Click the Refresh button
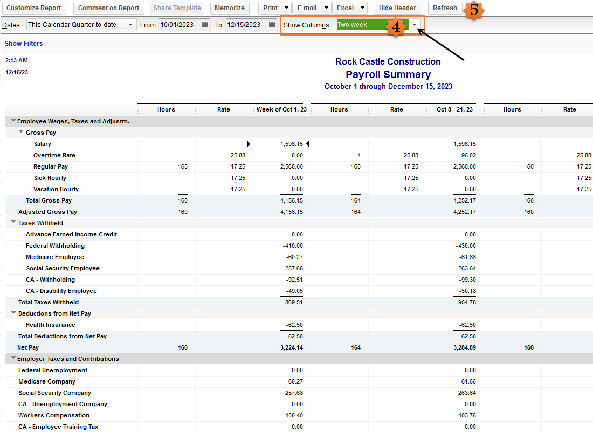 445,8
